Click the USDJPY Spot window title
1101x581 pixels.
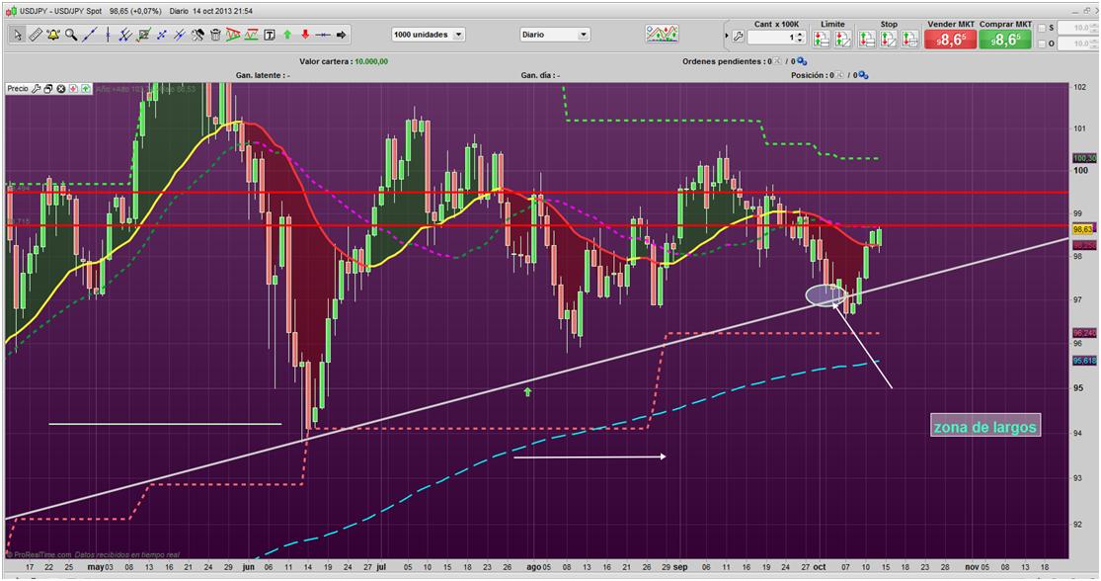tap(60, 11)
